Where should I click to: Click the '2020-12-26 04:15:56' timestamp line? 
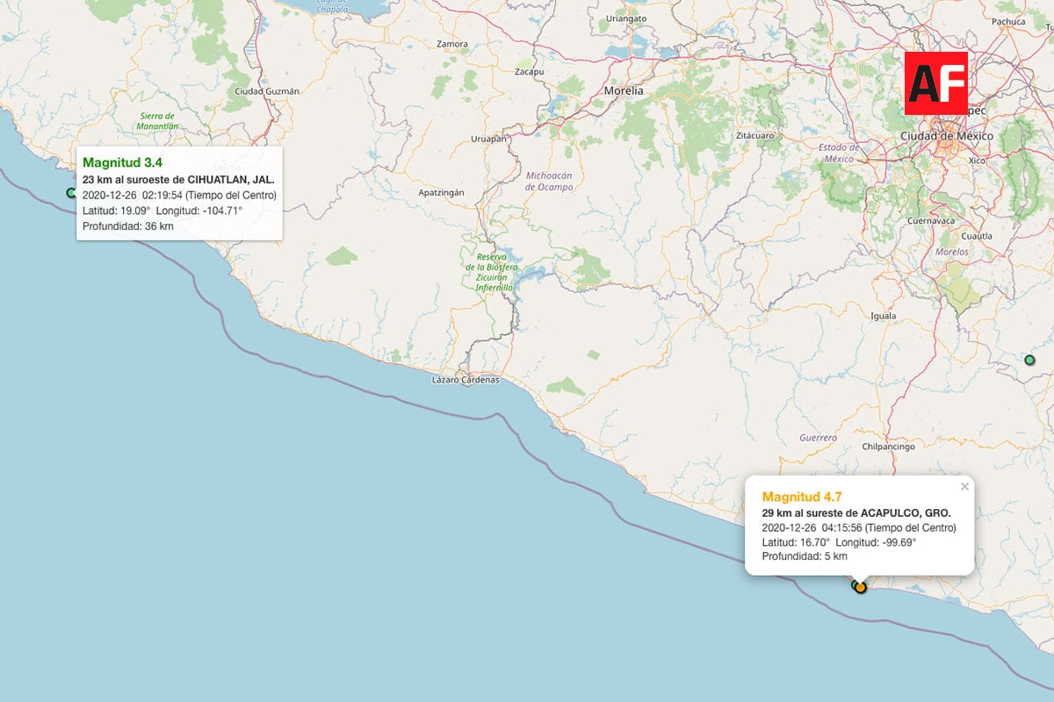(859, 528)
